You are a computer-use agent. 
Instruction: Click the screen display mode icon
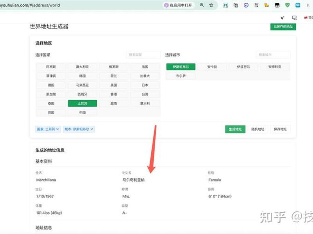pyautogui.click(x=295, y=18)
